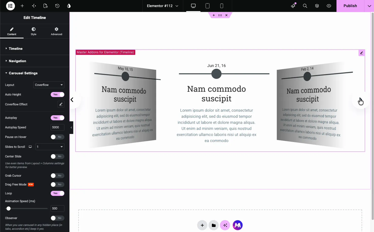
Task: Click the May 10, 15 timeline marker
Action: click(x=125, y=76)
